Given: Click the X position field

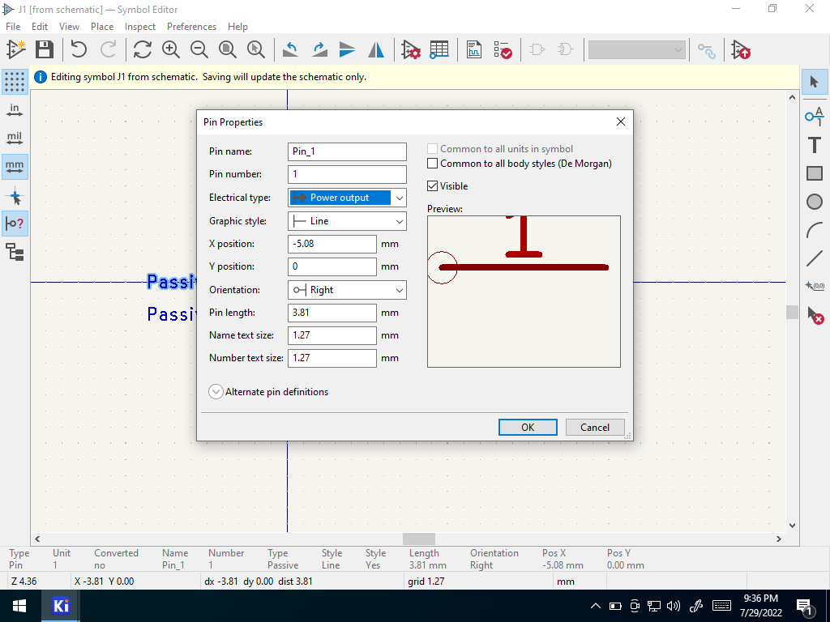Looking at the screenshot, I should pos(332,244).
